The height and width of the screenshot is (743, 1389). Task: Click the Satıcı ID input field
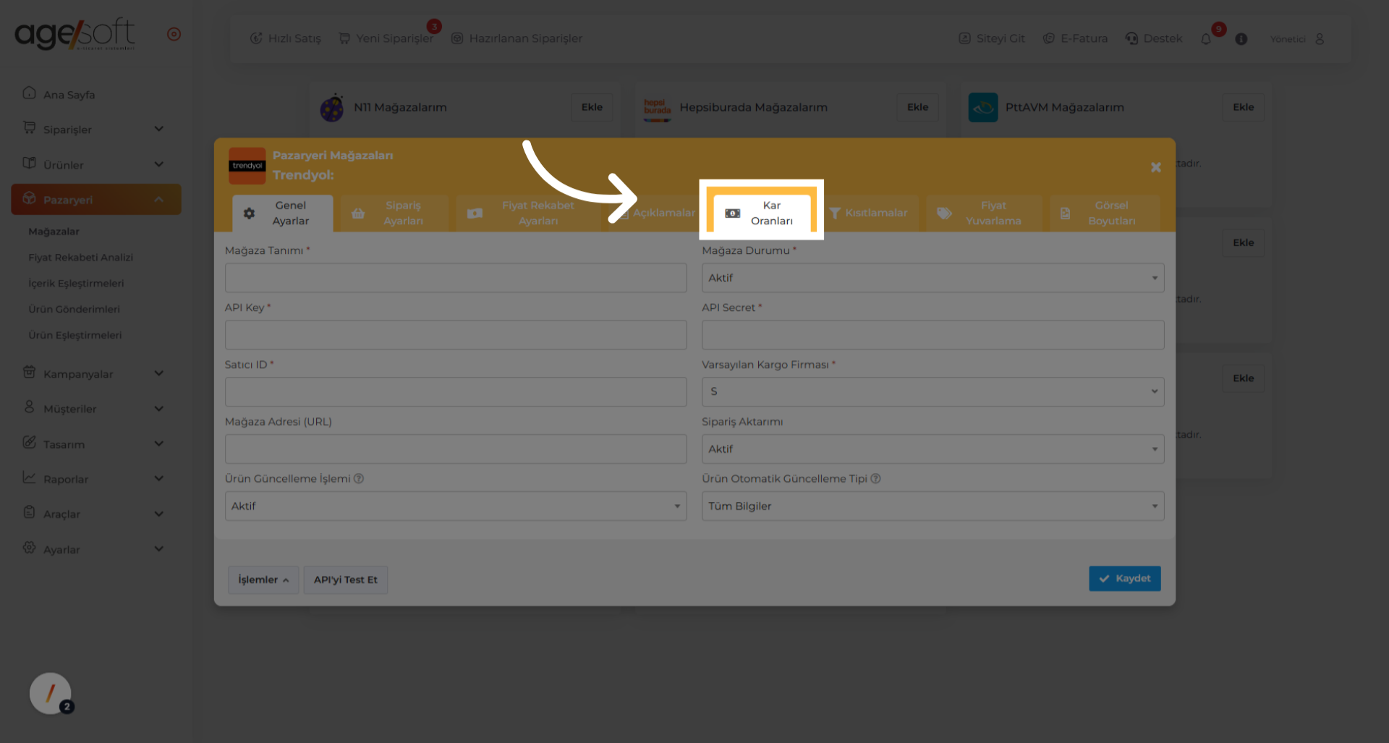456,391
